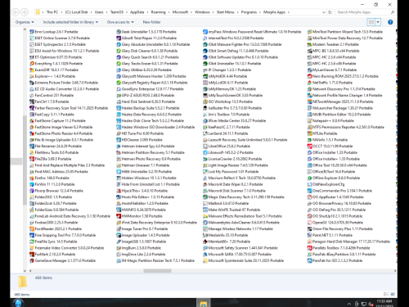Click File Explorer icon on taskbar
This screenshot has width=409, height=307.
tap(203, 303)
